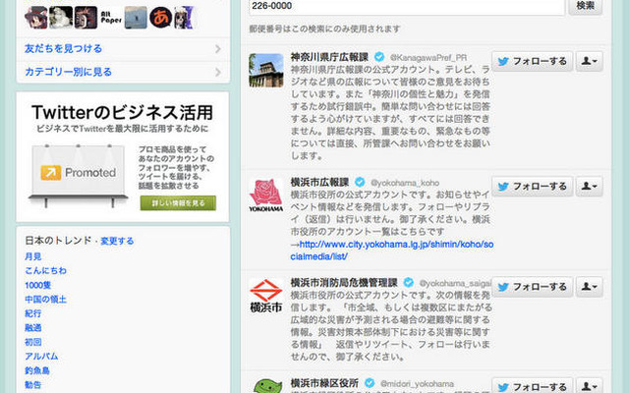The width and height of the screenshot is (629, 393).
Task: Open the 紀行 trend
Action: [x=32, y=313]
